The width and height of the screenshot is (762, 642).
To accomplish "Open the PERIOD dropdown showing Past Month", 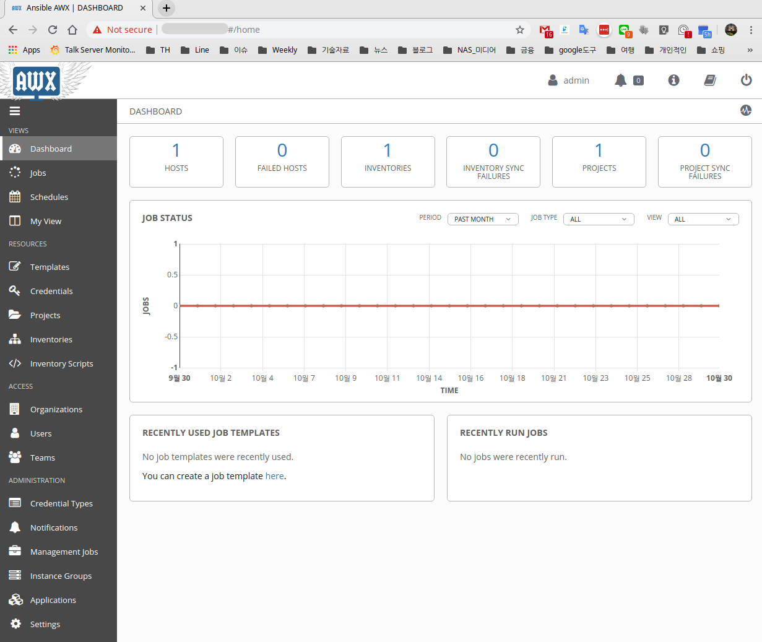I will coord(483,219).
